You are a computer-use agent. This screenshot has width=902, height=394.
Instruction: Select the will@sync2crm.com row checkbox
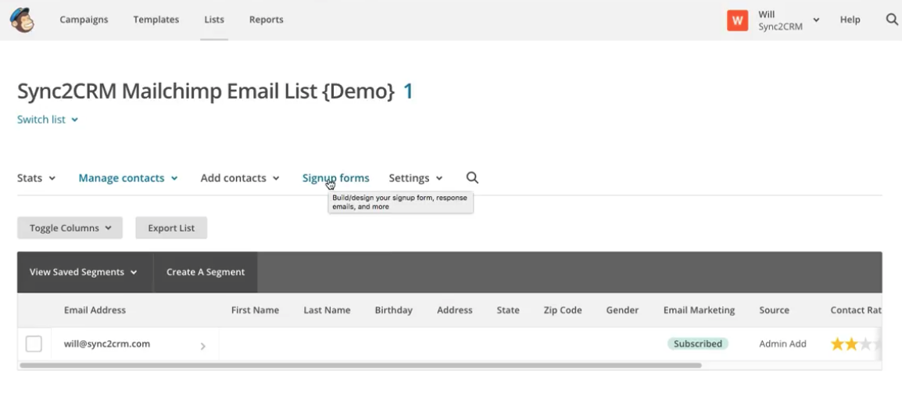click(34, 344)
